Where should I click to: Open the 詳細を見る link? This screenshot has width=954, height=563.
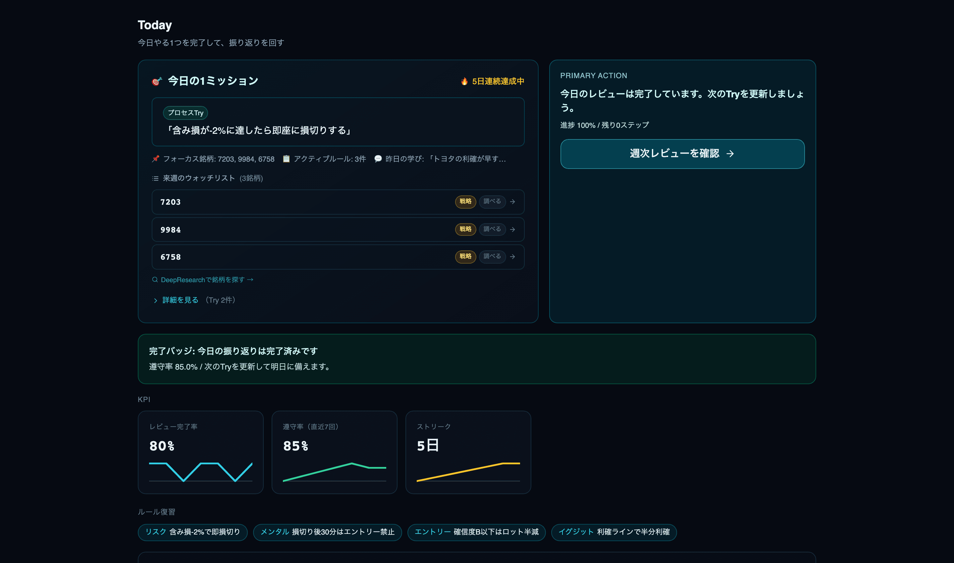click(180, 300)
